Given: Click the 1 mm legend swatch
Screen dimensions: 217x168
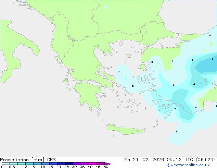Looking at the screenshot, I should pyautogui.click(x=22, y=164).
